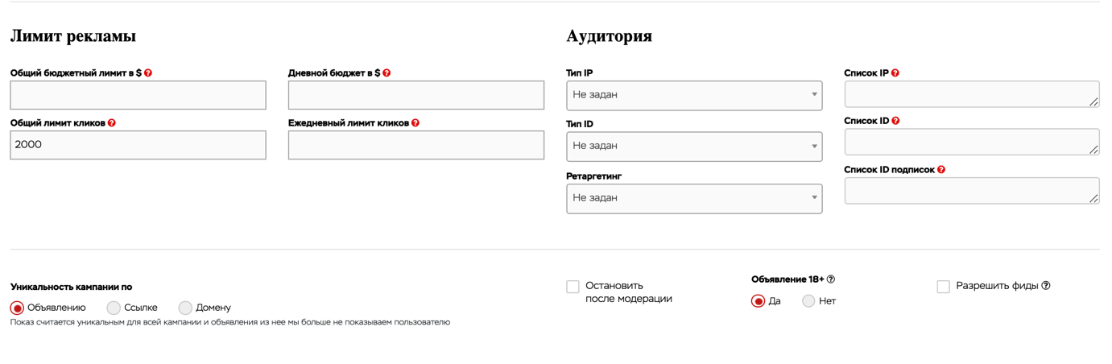Click help icon next to Общий лимит кликов

tap(112, 123)
